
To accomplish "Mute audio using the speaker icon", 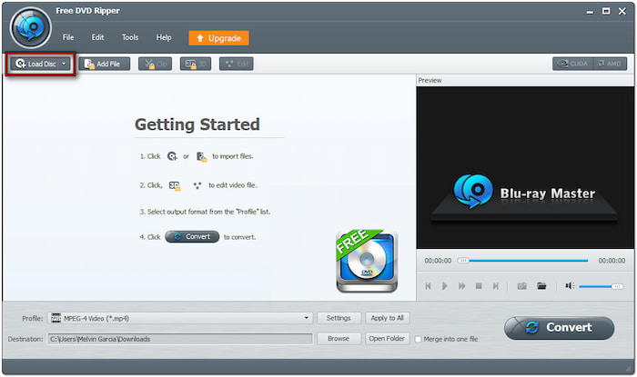I will pos(569,286).
